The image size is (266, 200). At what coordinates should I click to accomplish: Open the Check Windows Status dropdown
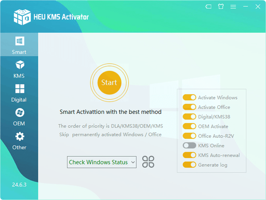point(102,162)
